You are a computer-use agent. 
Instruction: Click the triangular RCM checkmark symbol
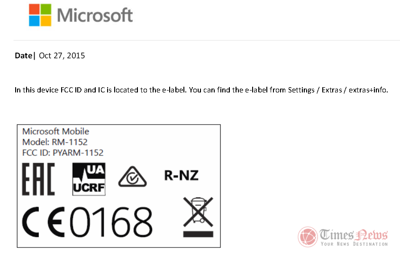pyautogui.click(x=133, y=177)
